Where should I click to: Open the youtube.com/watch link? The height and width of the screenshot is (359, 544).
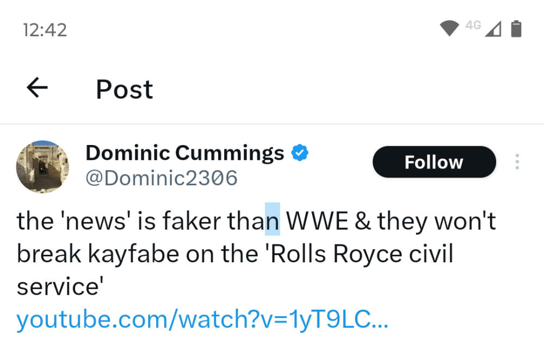[202, 319]
